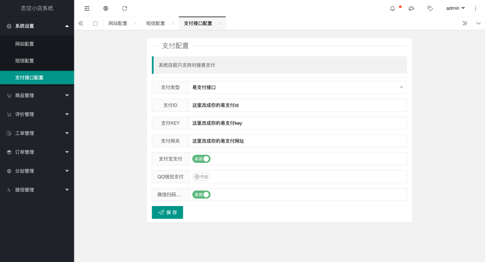Jump to the rightmost tabs with double-right arrows
Screen dimensions: 485x262
465,23
